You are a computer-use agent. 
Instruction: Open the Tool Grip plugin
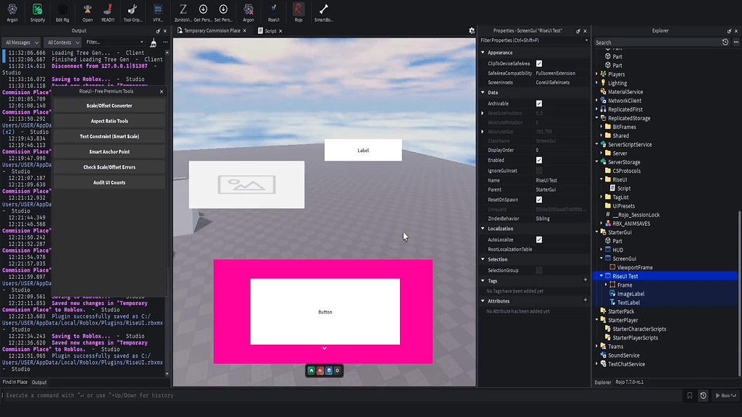133,12
